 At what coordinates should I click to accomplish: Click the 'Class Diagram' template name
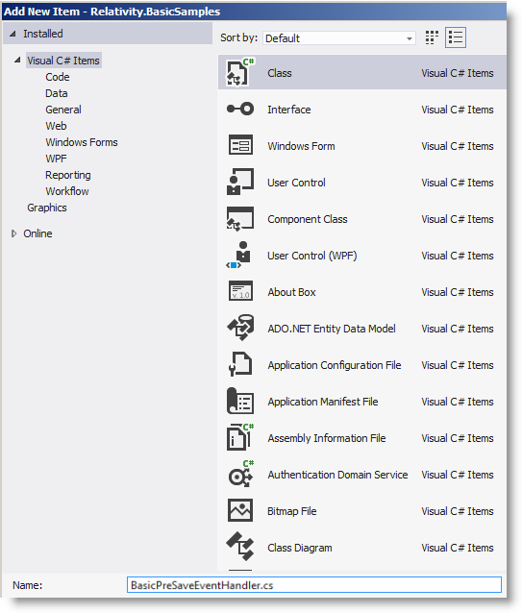point(300,548)
